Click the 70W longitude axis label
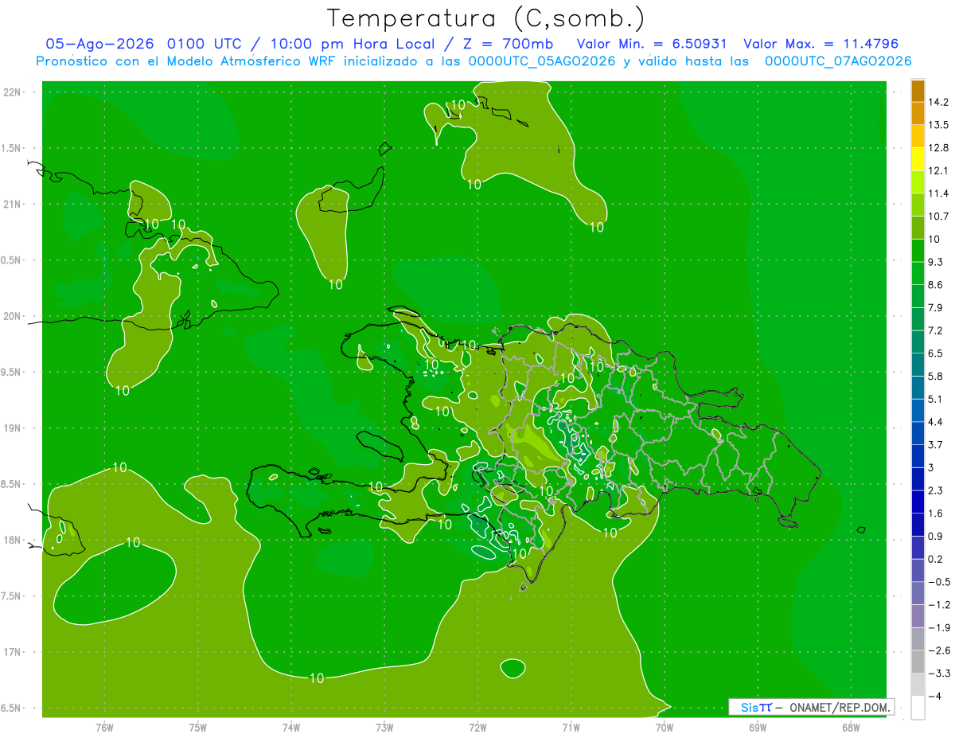 click(x=664, y=728)
